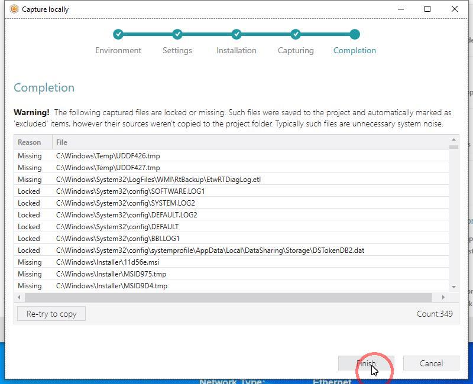The height and width of the screenshot is (384, 473).
Task: Click the Installation step checkmark icon
Action: (x=237, y=34)
